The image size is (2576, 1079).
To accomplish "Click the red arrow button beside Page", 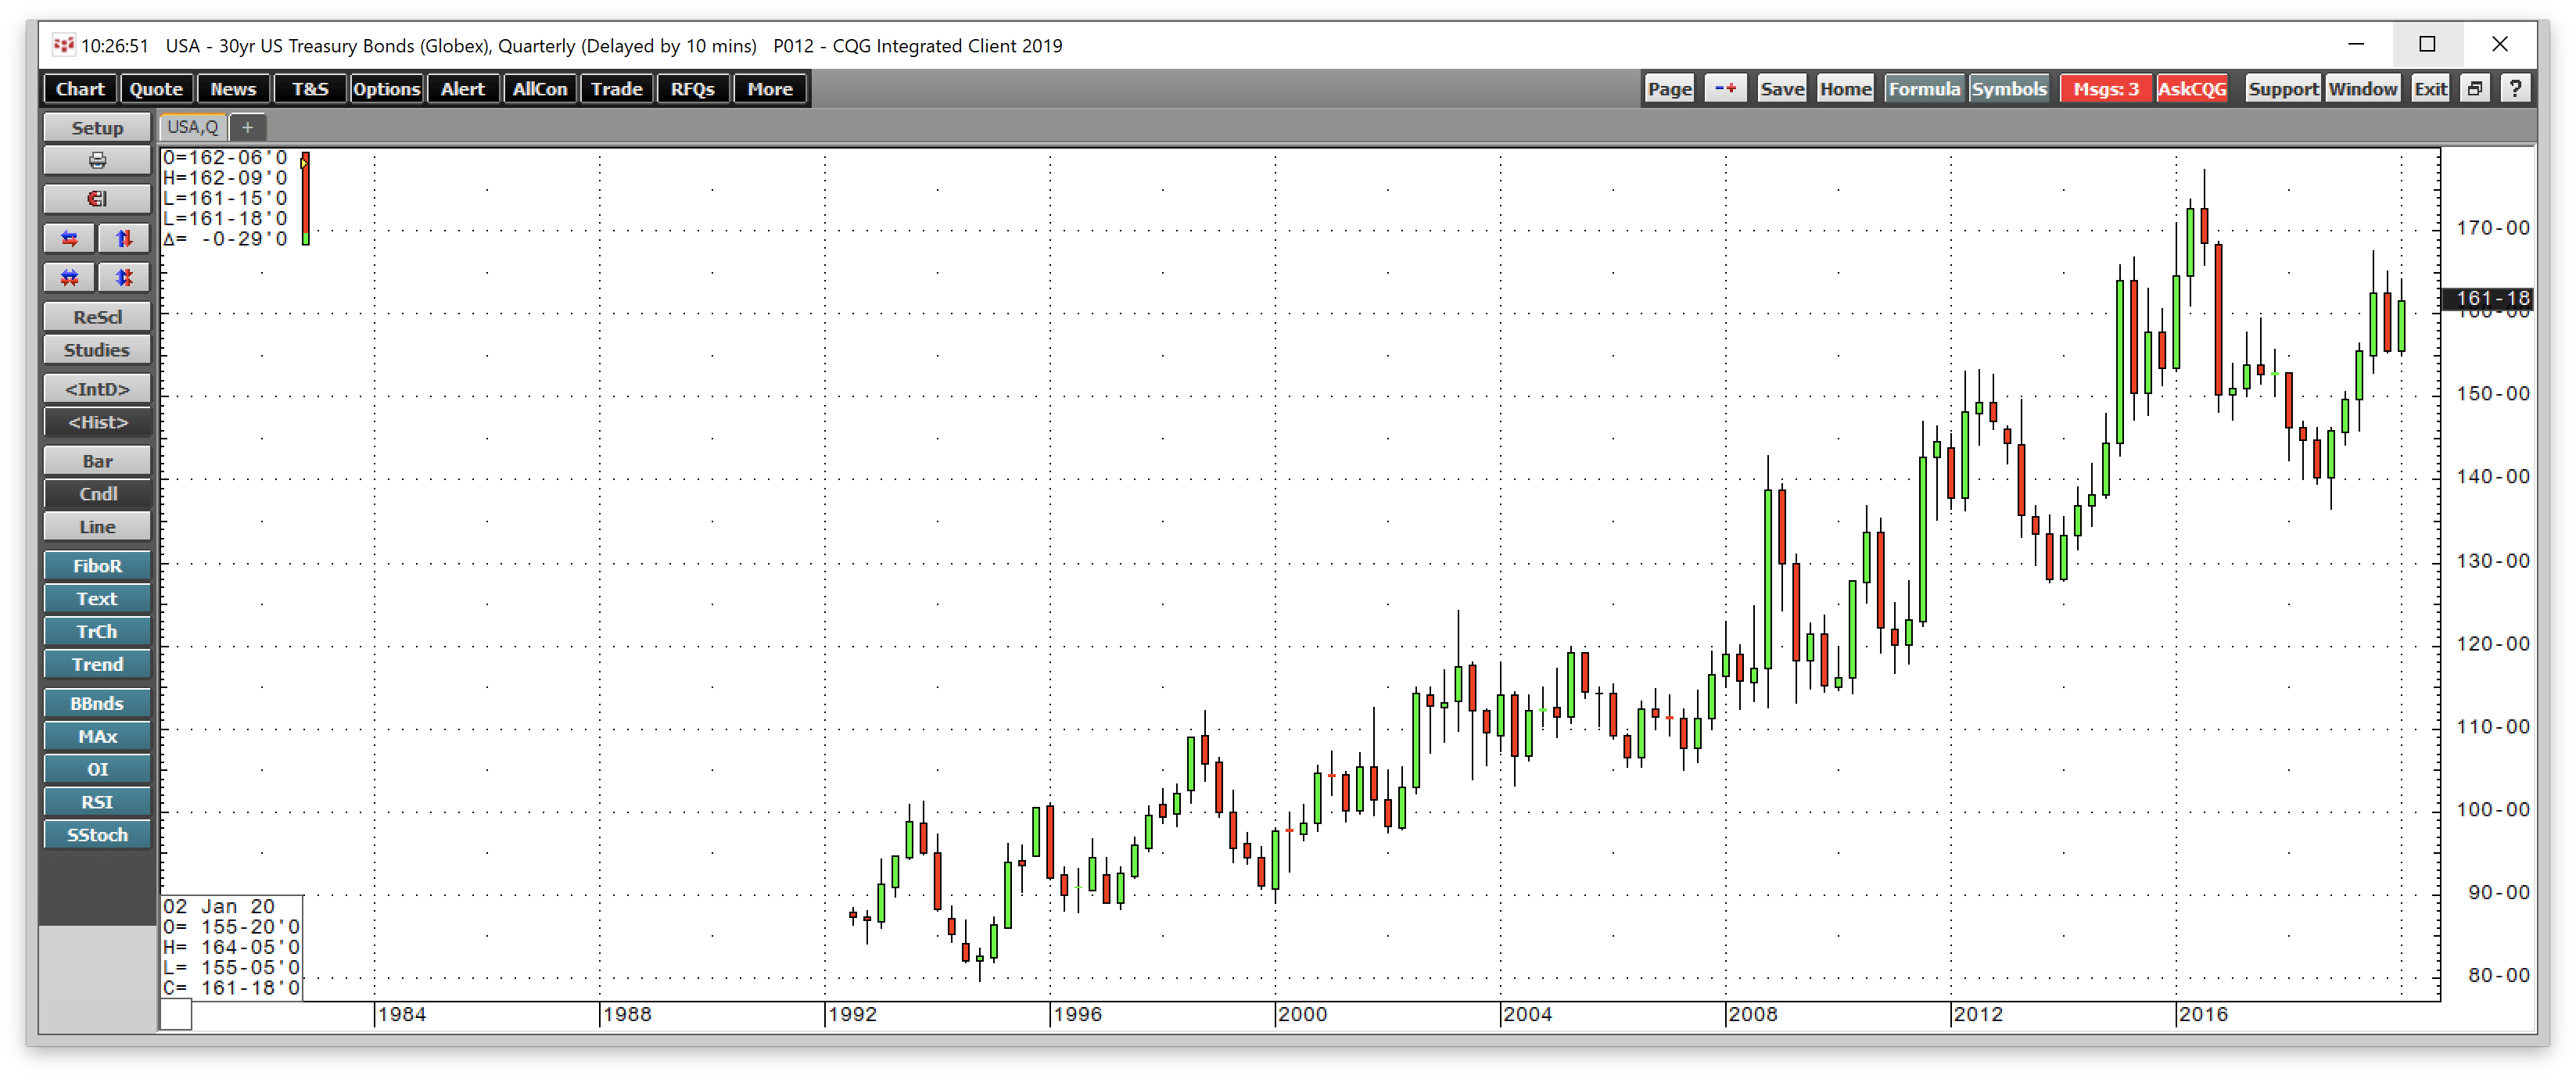I will (1725, 89).
